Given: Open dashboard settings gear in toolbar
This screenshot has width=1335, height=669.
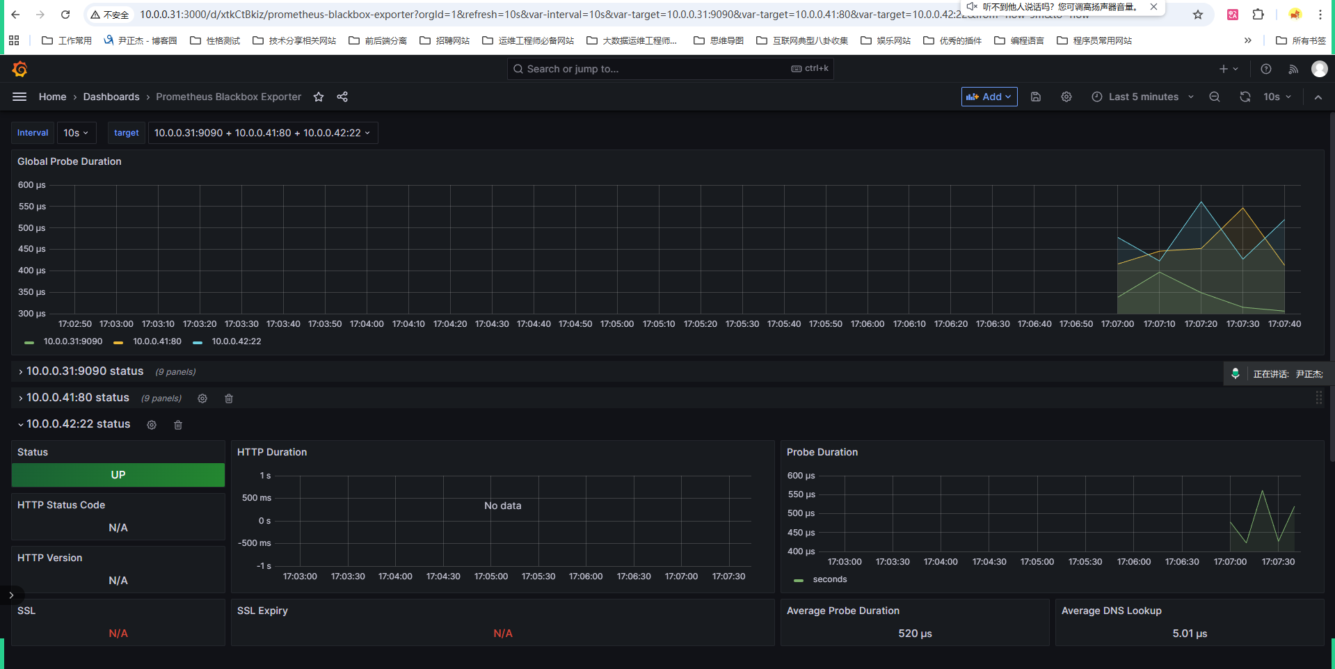Looking at the screenshot, I should click(1066, 97).
